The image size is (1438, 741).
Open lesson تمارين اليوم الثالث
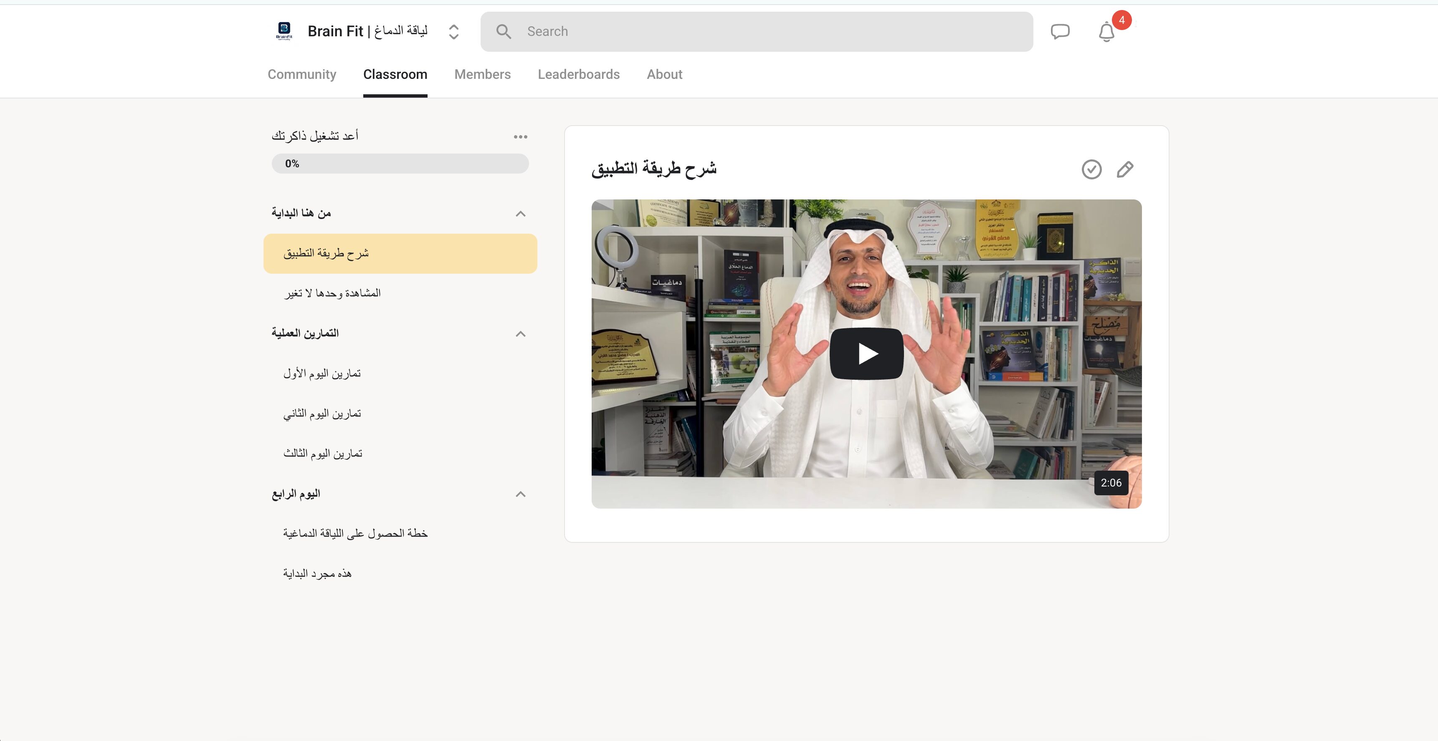[x=400, y=454]
